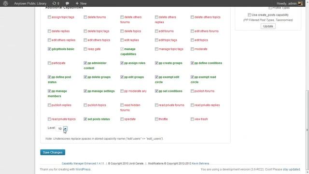Check the delete replies box
This screenshot has width=309, height=174.
[49, 31]
